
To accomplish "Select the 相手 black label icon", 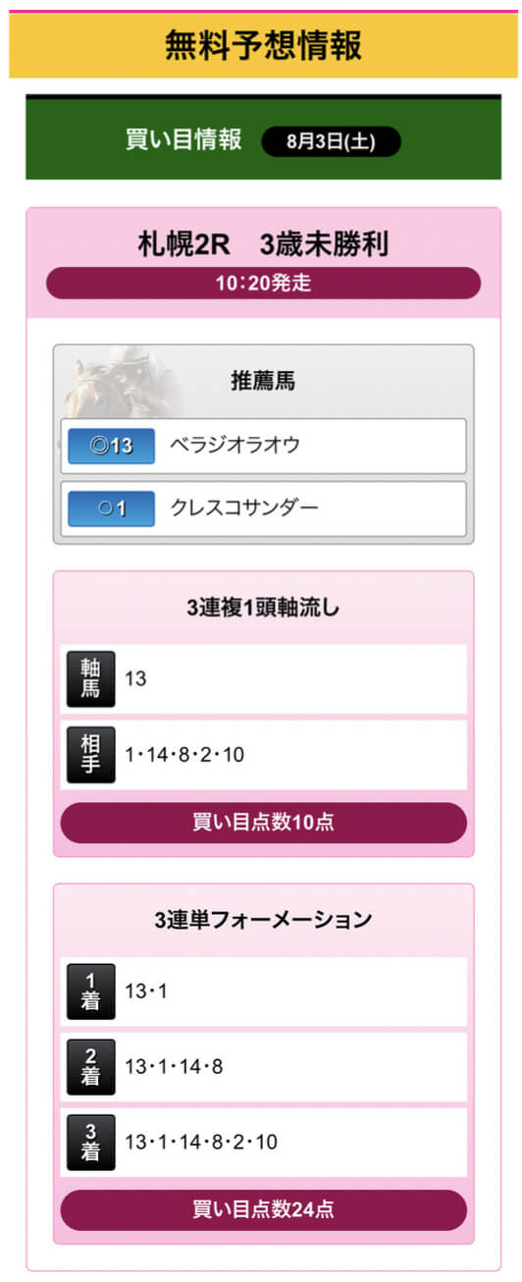I will coord(90,755).
